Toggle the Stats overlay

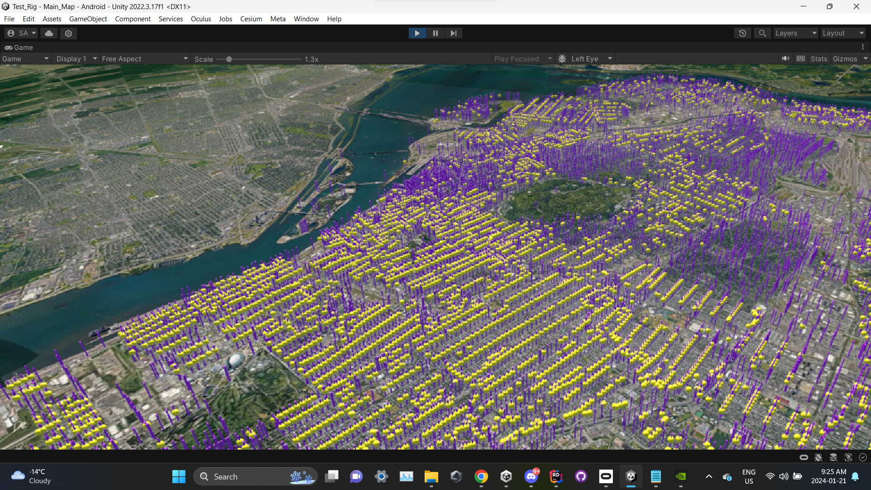(x=819, y=59)
